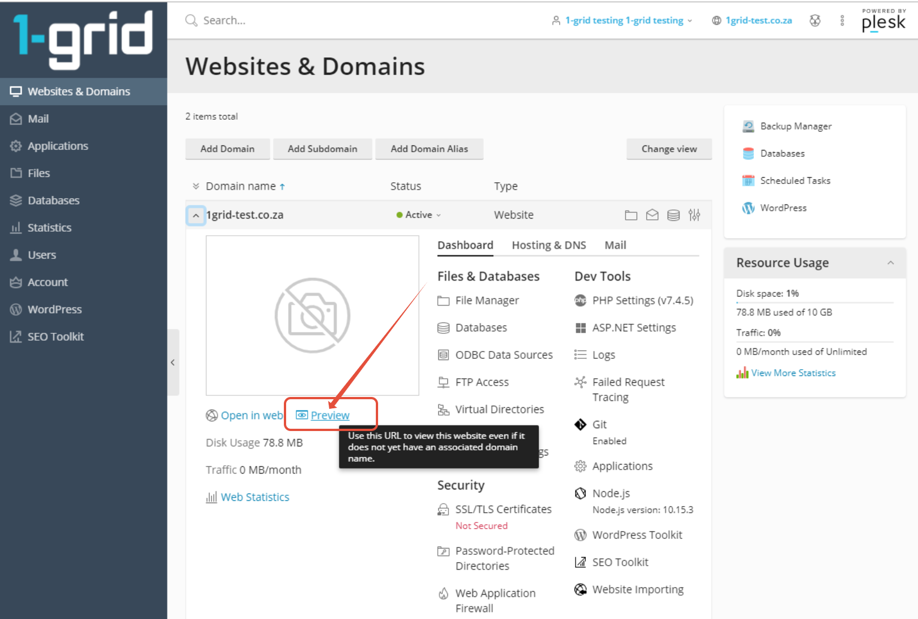The height and width of the screenshot is (619, 918).
Task: Open Applications in the sidebar
Action: (x=83, y=146)
